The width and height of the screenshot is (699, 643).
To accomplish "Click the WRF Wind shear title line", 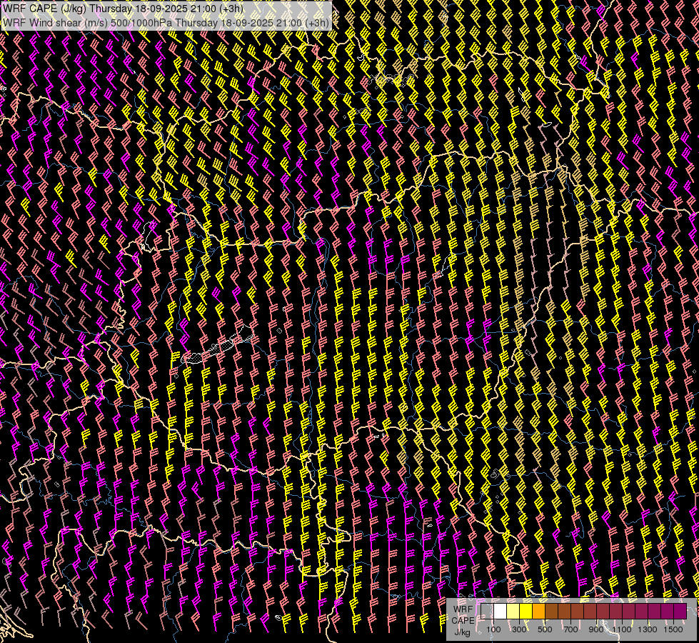I will pos(166,23).
